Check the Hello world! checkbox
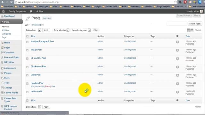Screen dimensions: 205x115 [x=27, y=92]
